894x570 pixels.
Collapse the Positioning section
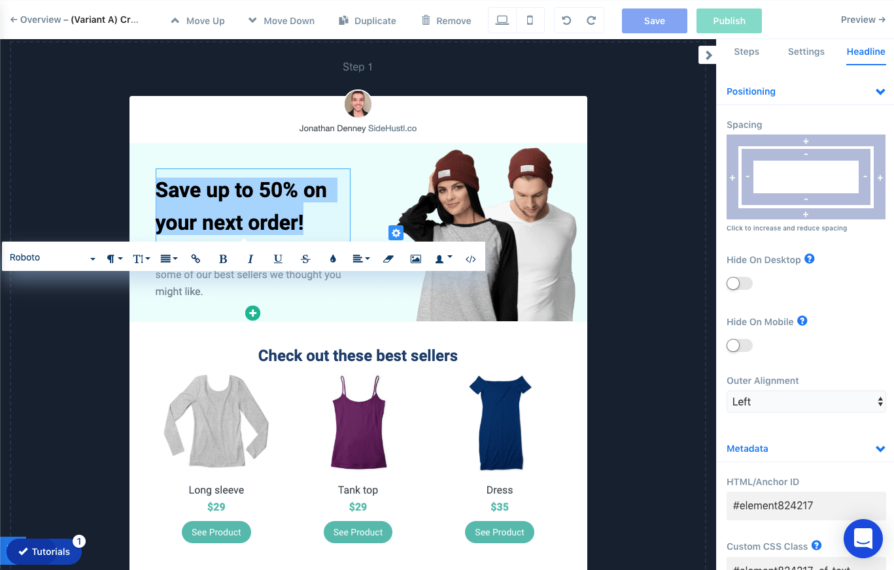880,92
